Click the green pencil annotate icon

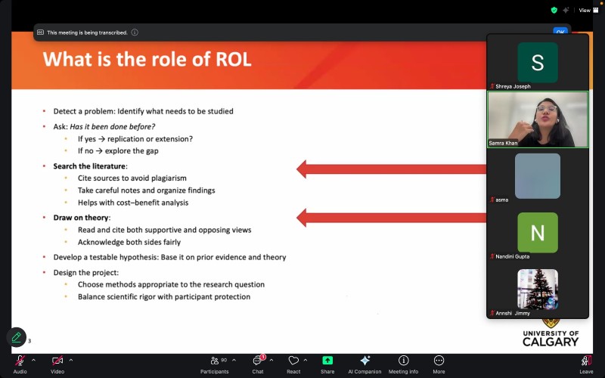(16, 337)
